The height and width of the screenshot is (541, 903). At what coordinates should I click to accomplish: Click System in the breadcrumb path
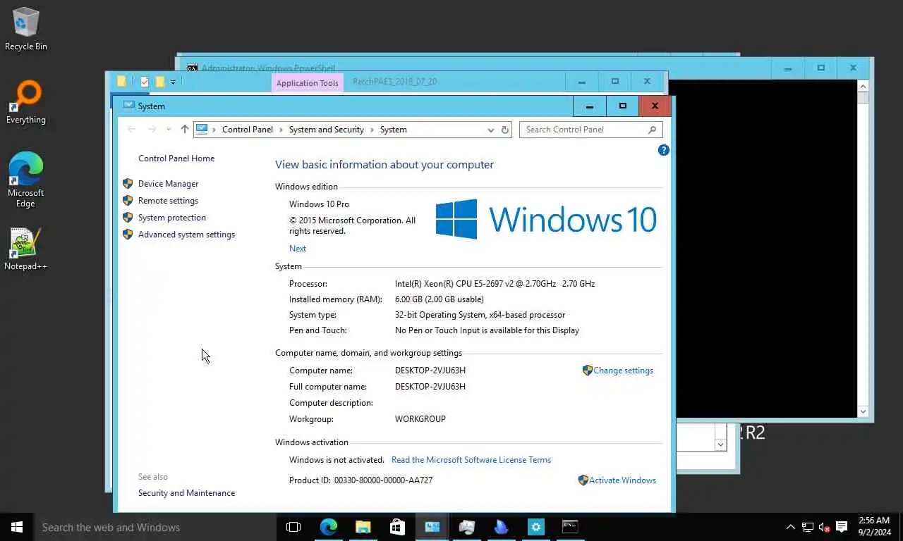[x=394, y=130]
